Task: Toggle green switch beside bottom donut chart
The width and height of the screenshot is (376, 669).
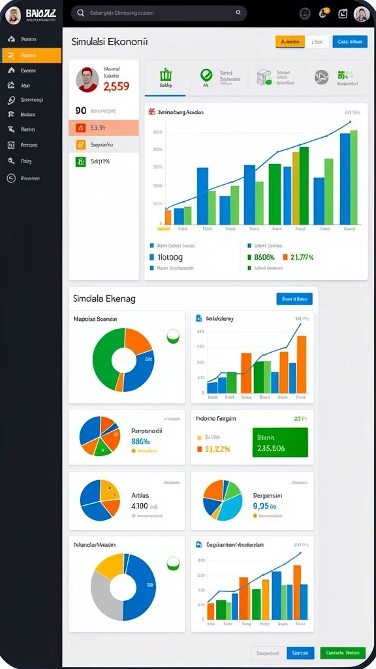Action: coord(173,563)
